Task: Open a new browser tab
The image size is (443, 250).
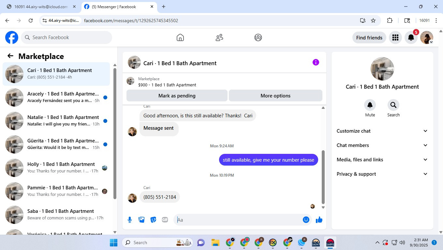Action: (164, 7)
